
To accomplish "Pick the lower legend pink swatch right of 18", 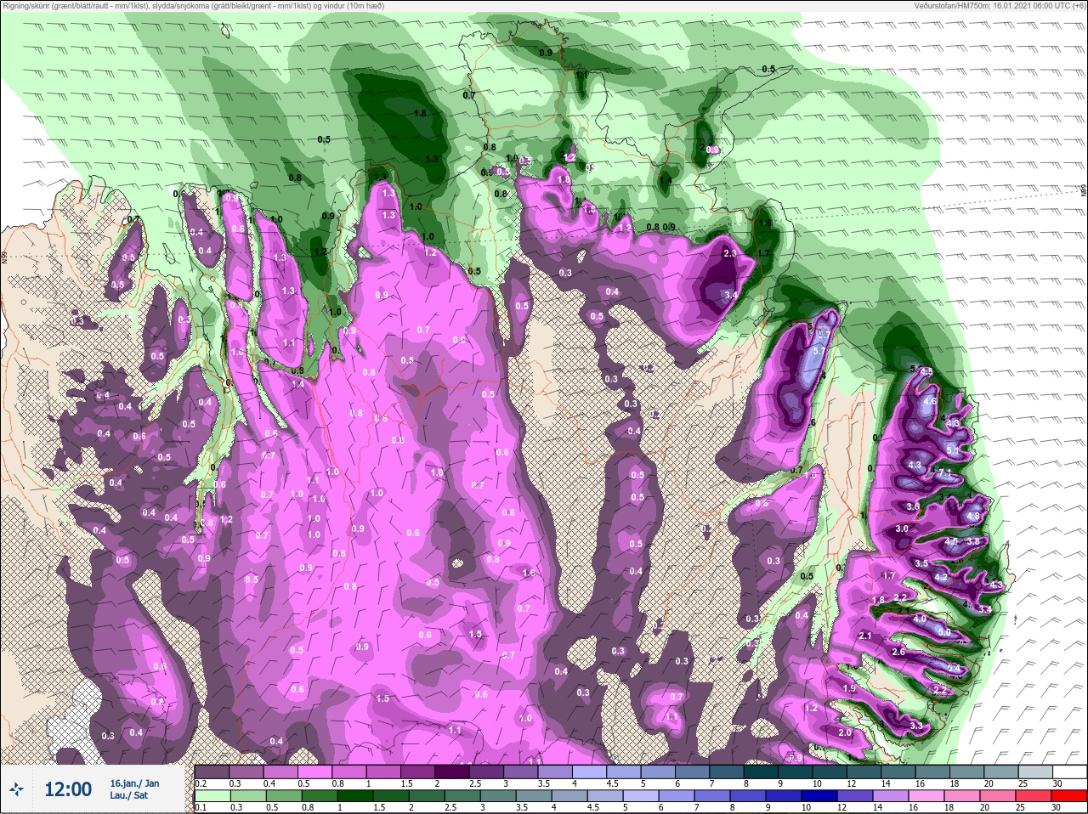I will click(x=962, y=795).
